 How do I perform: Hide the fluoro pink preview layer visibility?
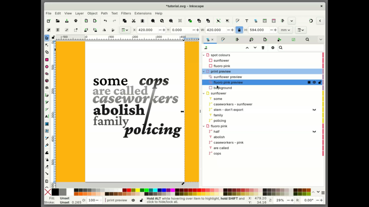(x=314, y=82)
